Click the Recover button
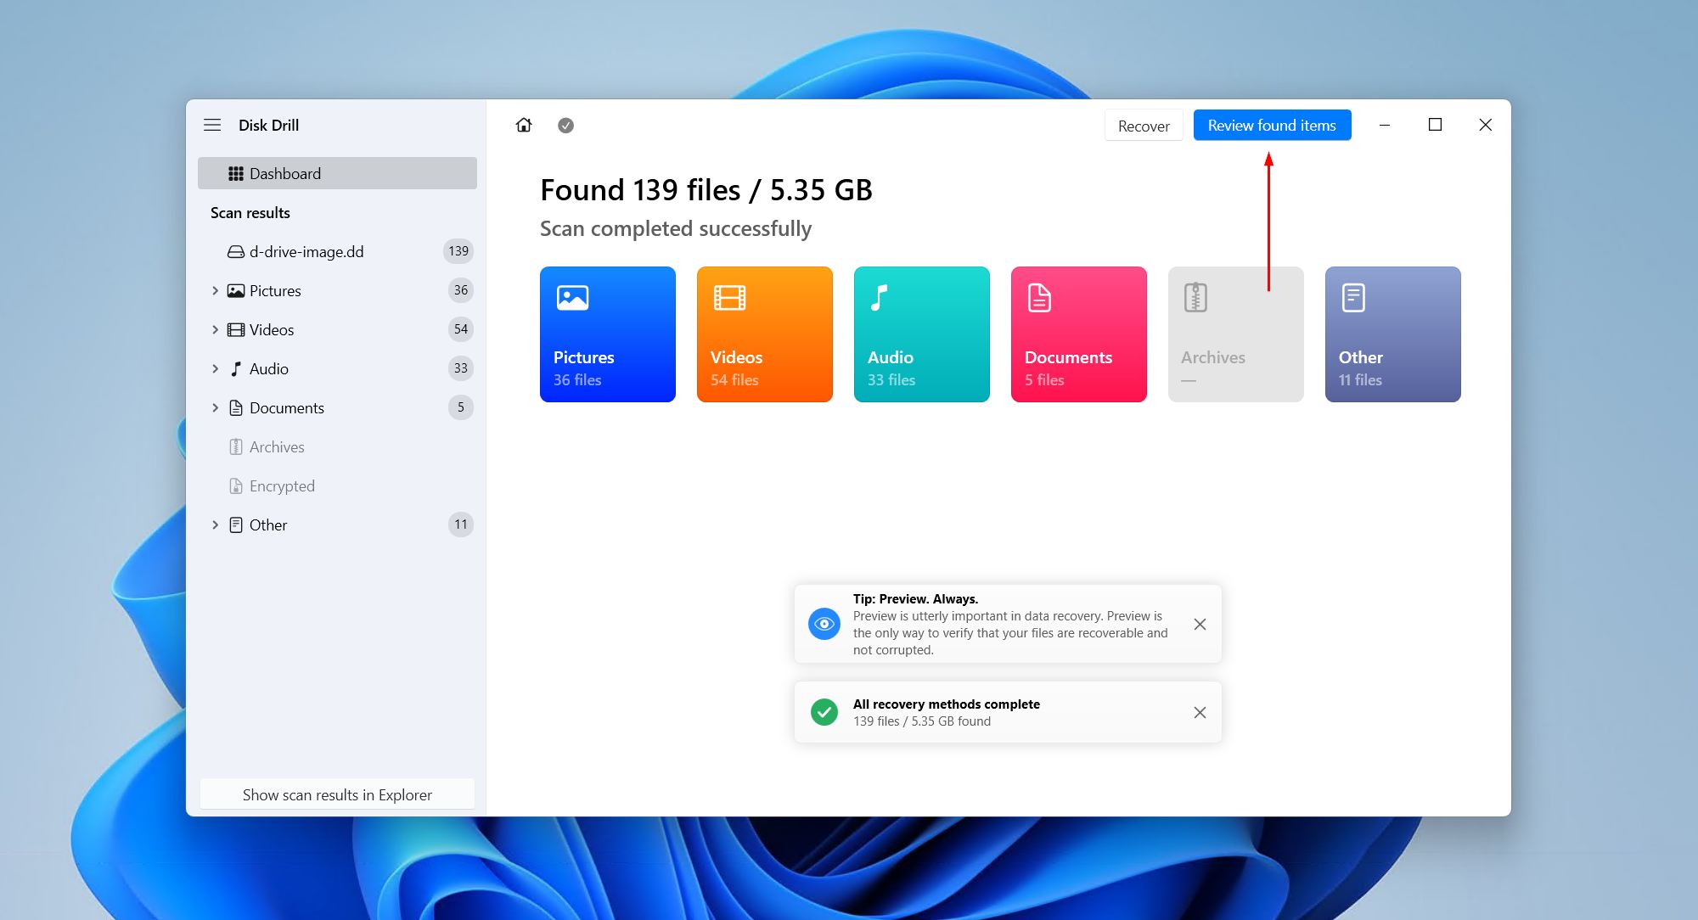1698x920 pixels. tap(1144, 126)
